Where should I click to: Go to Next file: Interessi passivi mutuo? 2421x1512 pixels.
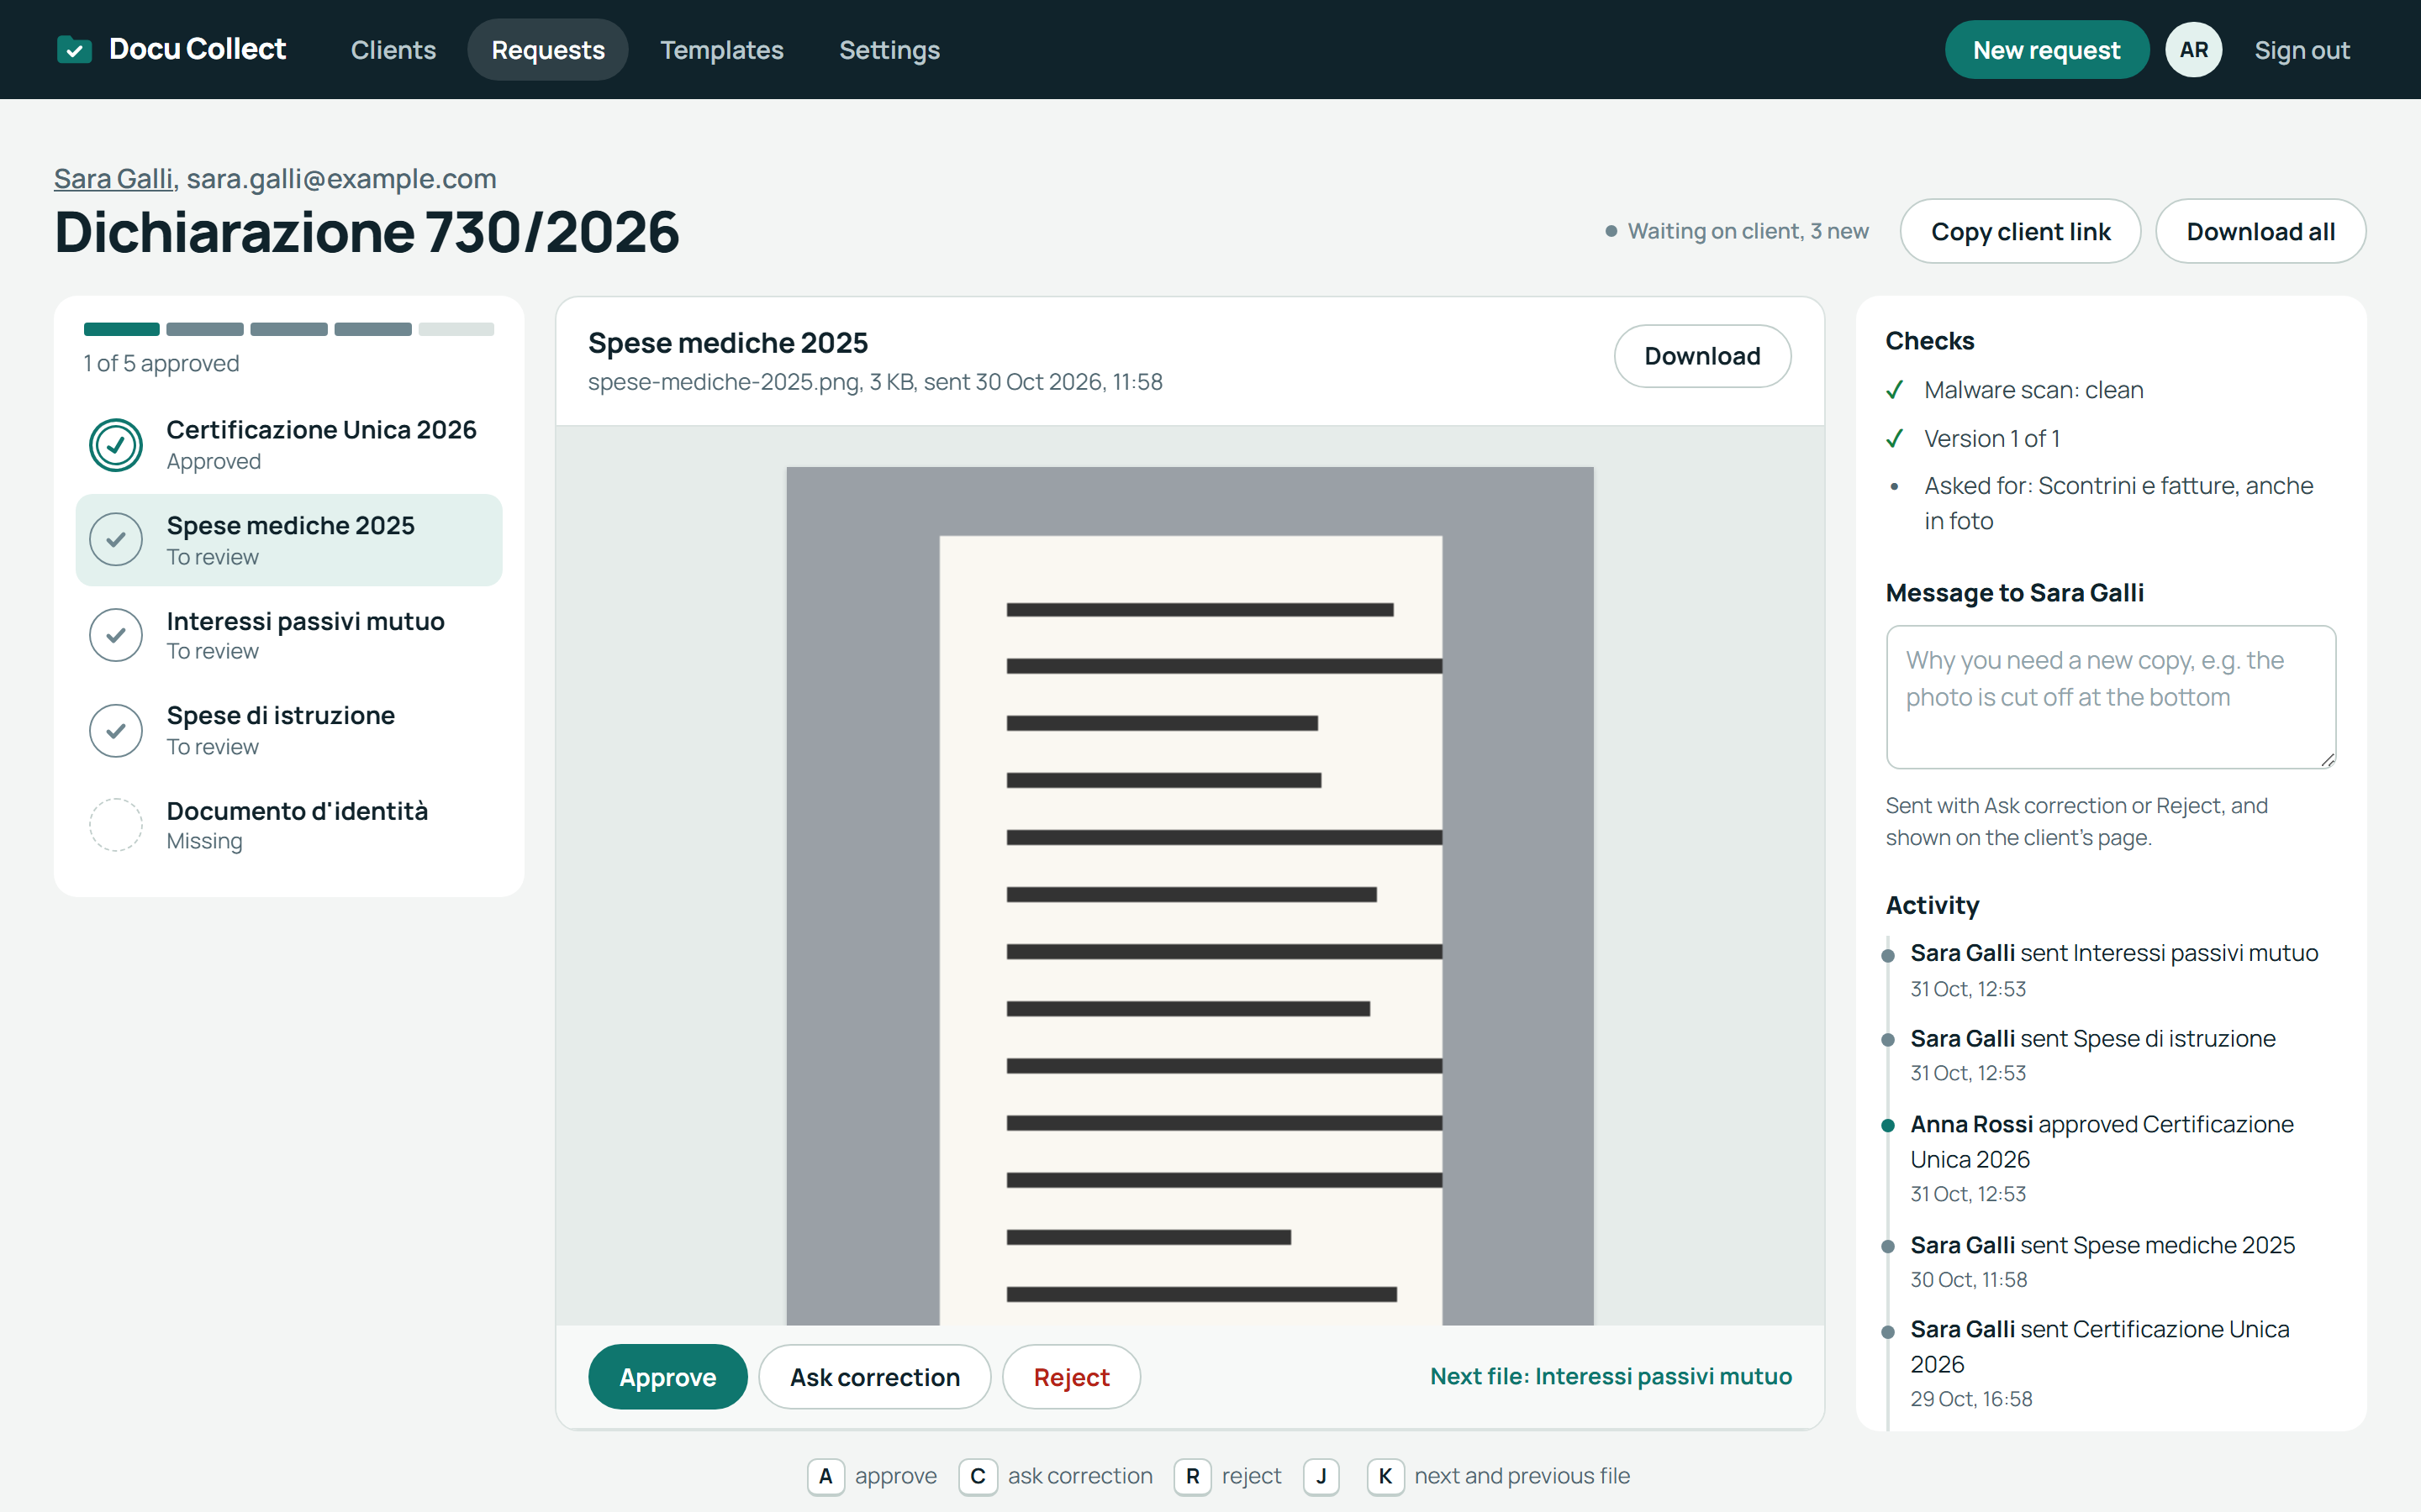1611,1376
